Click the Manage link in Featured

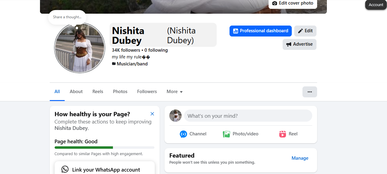300,158
